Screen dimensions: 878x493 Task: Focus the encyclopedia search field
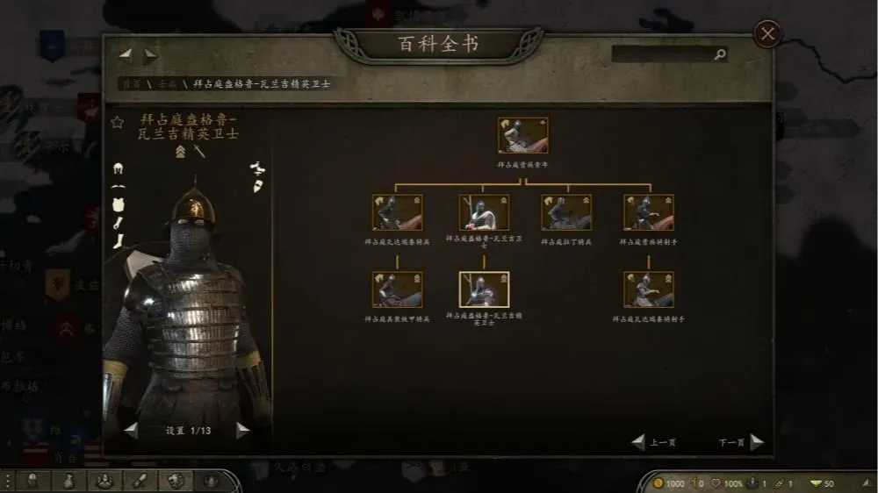pyautogui.click(x=662, y=54)
